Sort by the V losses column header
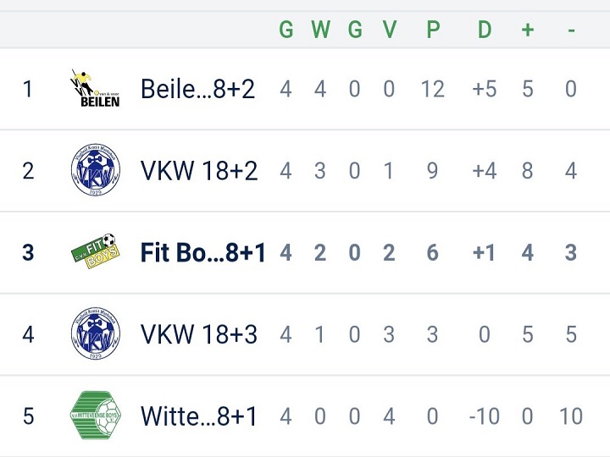The height and width of the screenshot is (457, 610). [x=389, y=29]
